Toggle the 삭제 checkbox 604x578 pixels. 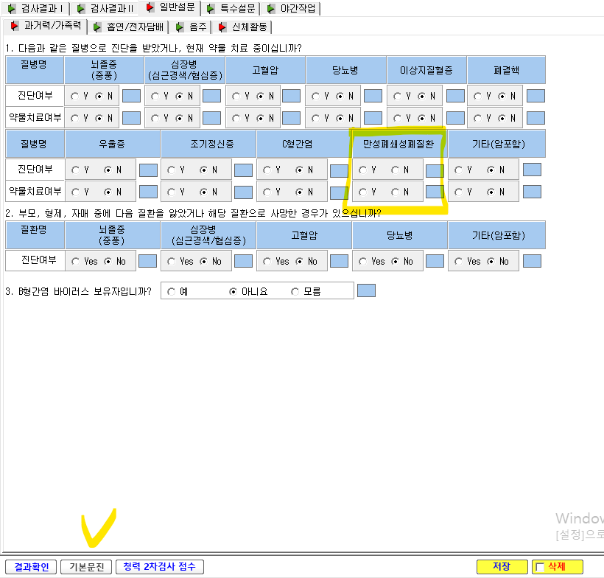(540, 567)
